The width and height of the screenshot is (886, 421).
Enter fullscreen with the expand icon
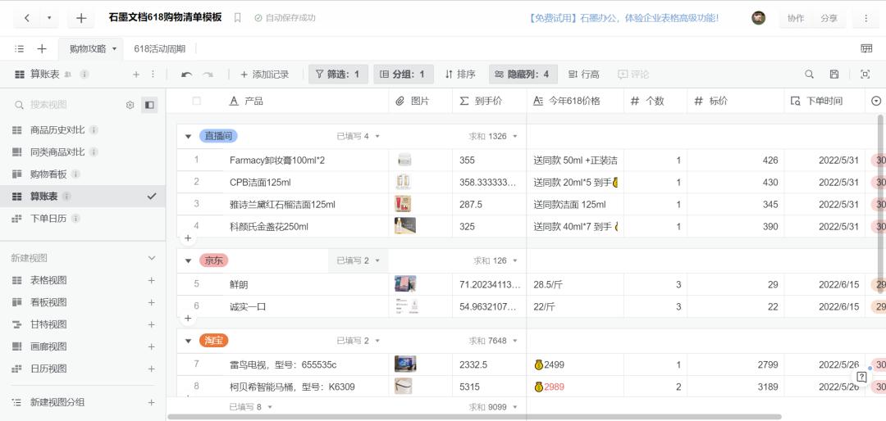[865, 74]
